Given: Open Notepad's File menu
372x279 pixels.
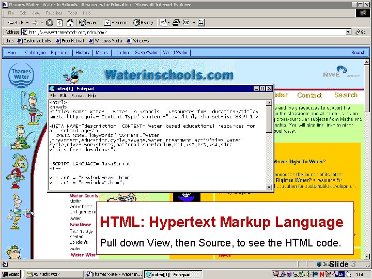Looking at the screenshot, I should coord(53,96).
